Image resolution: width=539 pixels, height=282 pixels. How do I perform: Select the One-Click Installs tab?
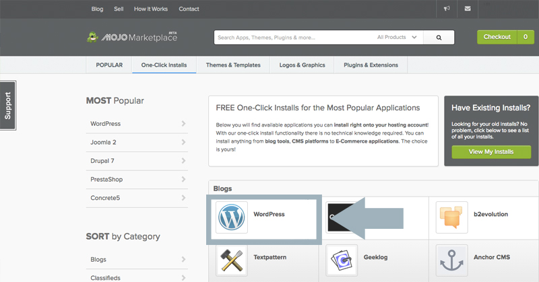(x=164, y=65)
